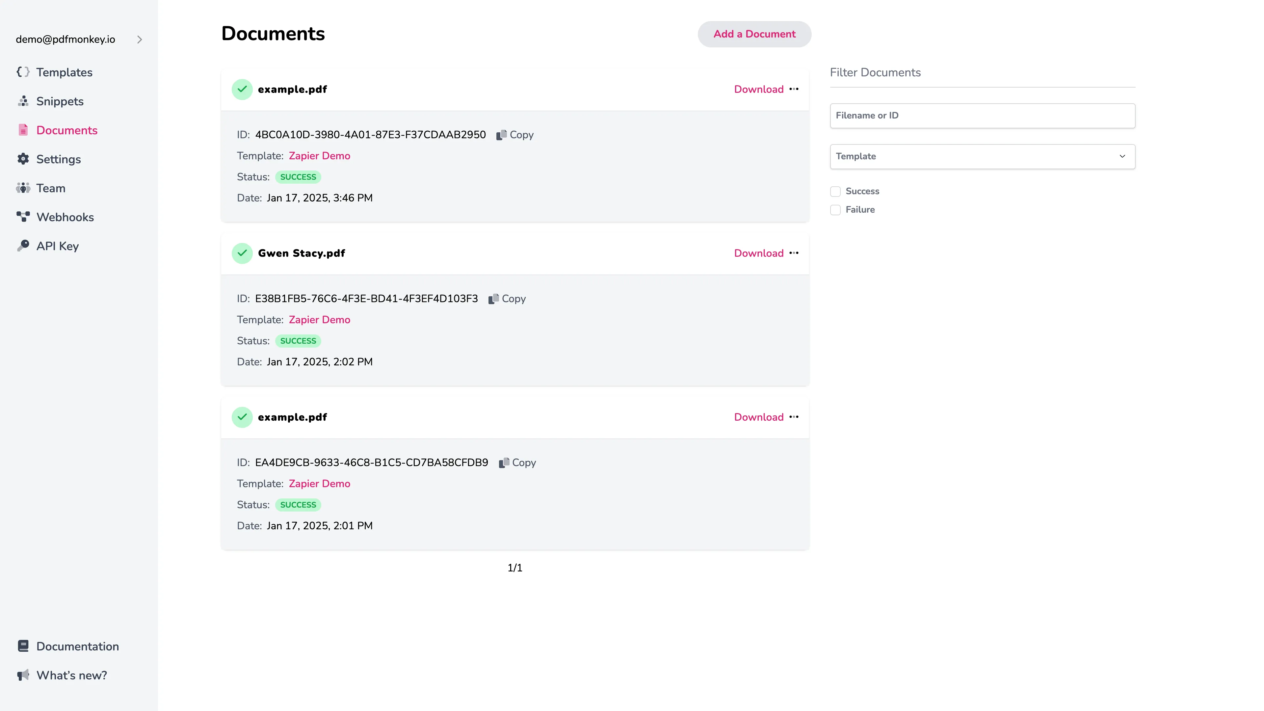The height and width of the screenshot is (711, 1264).
Task: Enable the Failure status filter
Action: click(x=835, y=210)
